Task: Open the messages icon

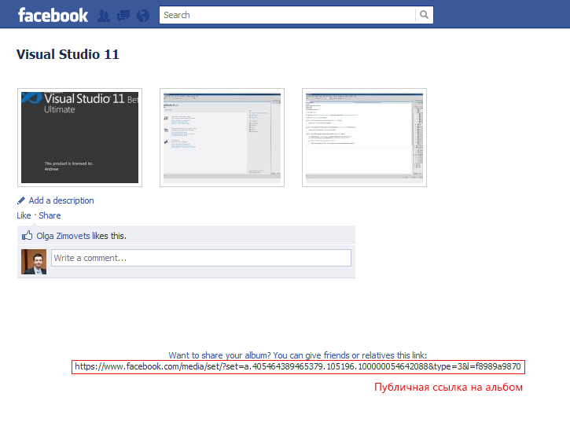Action: tap(123, 16)
